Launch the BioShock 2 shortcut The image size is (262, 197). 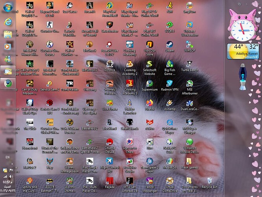coord(90,66)
